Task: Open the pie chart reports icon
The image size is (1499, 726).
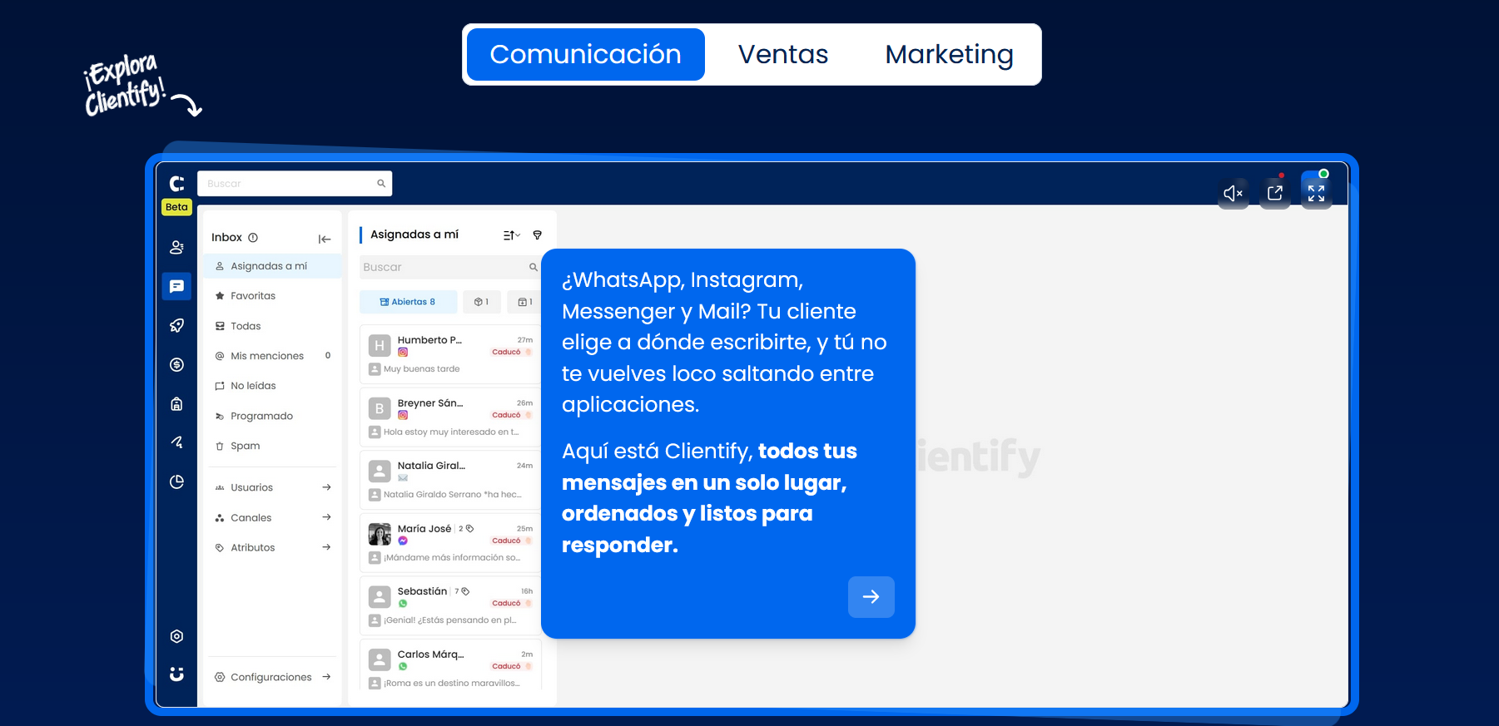Action: 176,482
